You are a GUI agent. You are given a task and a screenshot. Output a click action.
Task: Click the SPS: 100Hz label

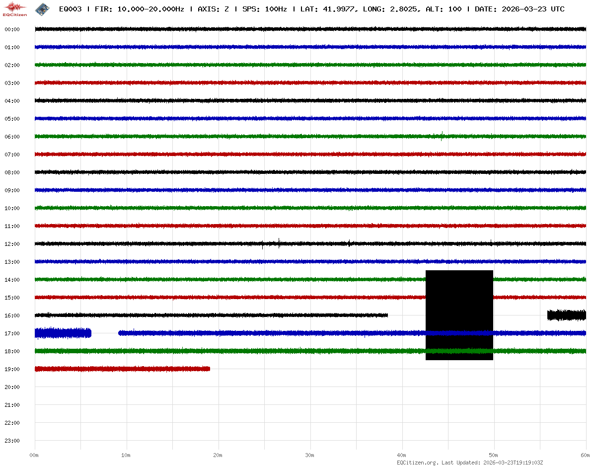(264, 9)
